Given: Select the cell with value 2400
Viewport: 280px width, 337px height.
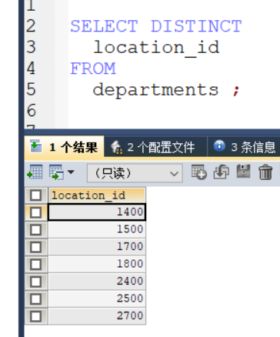Looking at the screenshot, I should tap(97, 282).
